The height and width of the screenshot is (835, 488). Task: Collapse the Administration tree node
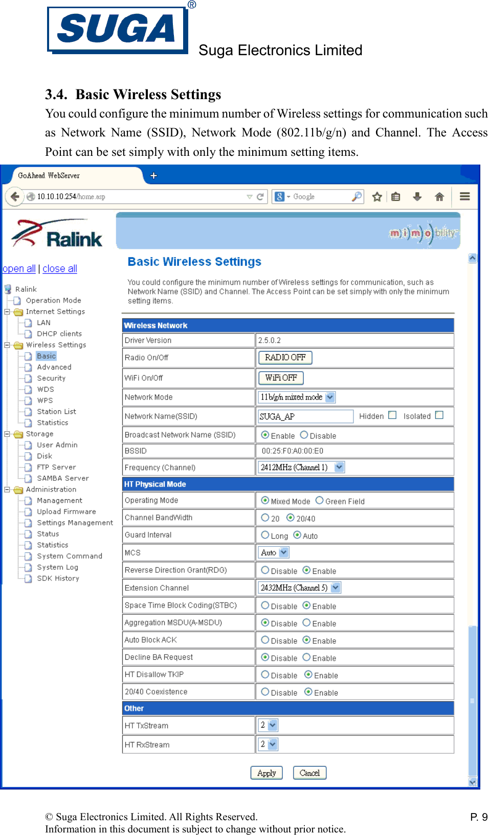tap(7, 490)
